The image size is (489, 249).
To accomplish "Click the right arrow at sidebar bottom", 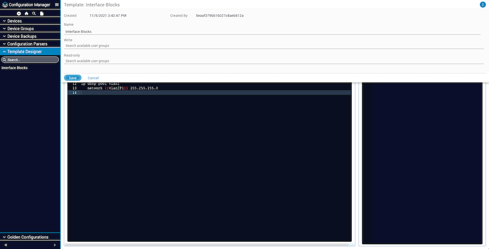I will pyautogui.click(x=55, y=245).
